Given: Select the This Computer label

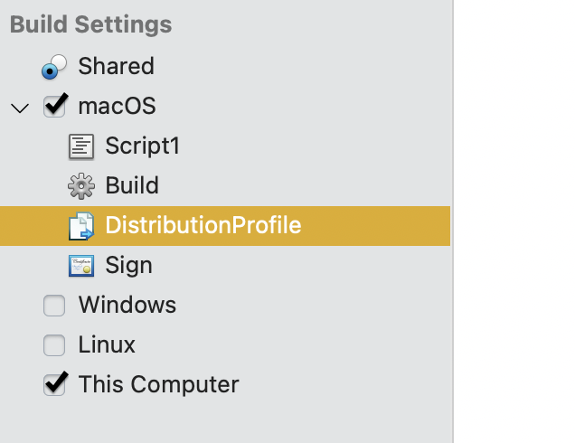Looking at the screenshot, I should 158,385.
